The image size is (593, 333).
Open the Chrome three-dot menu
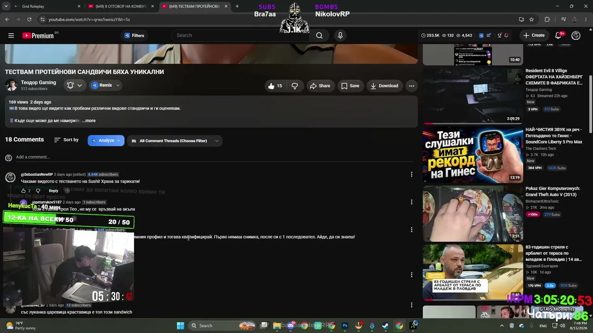click(586, 19)
